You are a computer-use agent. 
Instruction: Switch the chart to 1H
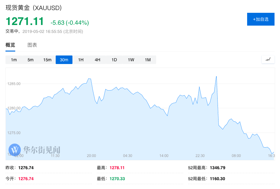click(x=81, y=60)
